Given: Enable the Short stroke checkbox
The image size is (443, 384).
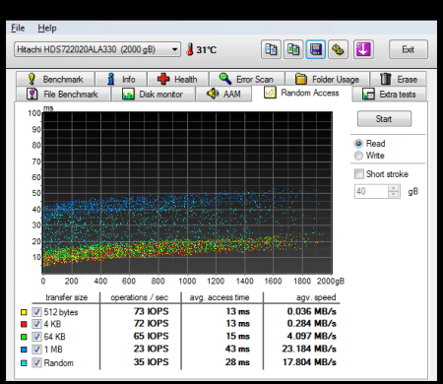Looking at the screenshot, I should [359, 174].
